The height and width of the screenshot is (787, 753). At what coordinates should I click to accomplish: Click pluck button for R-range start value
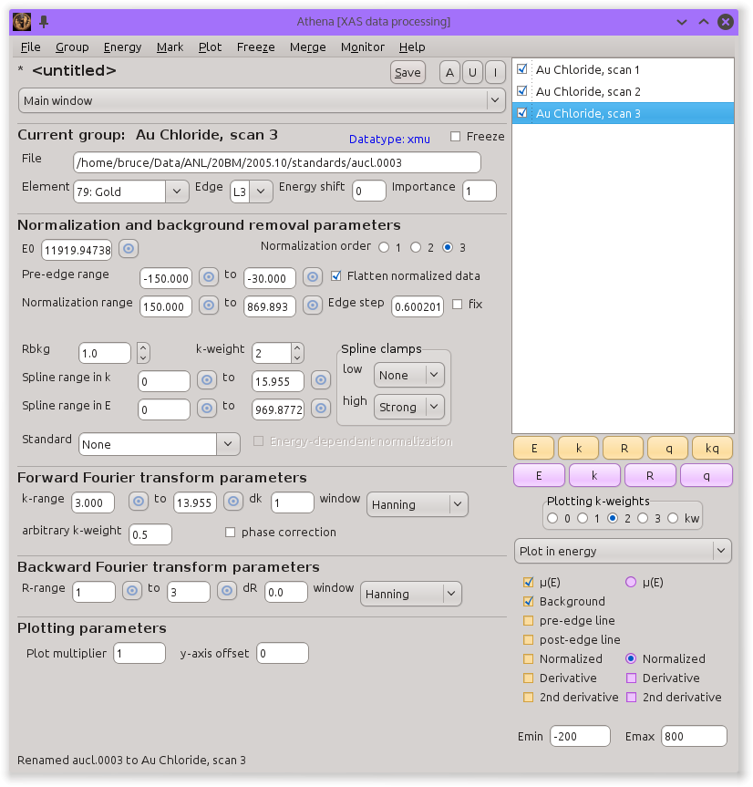click(x=132, y=591)
